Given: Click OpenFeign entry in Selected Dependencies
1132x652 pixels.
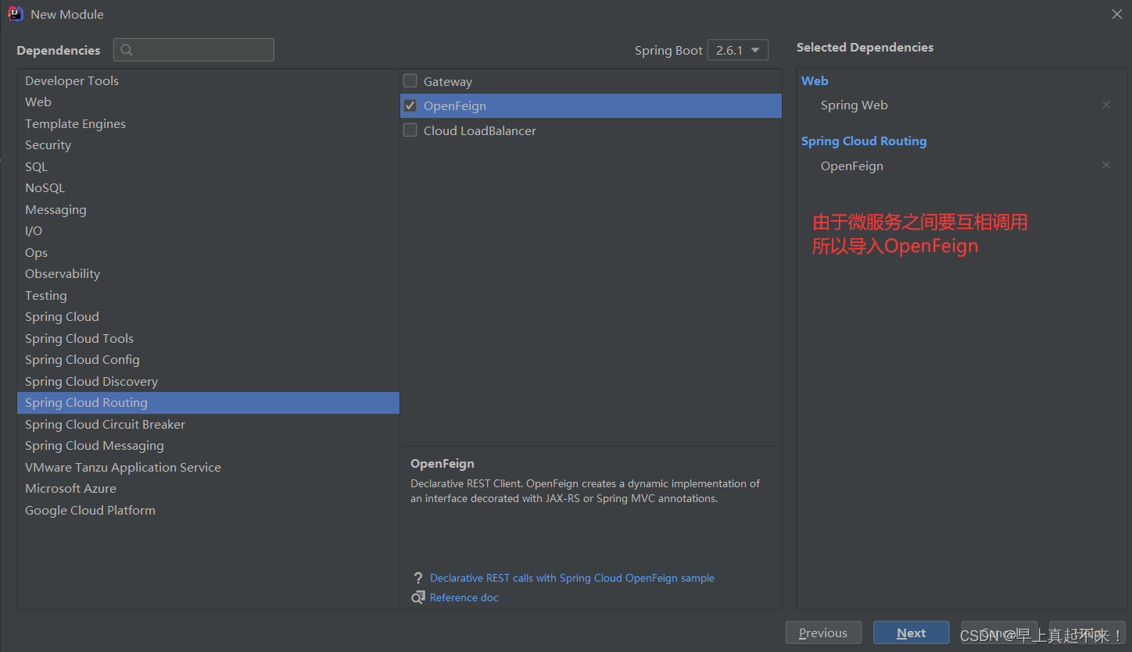Looking at the screenshot, I should click(x=852, y=166).
